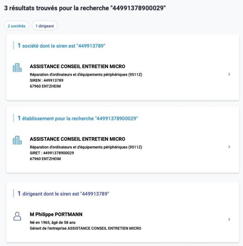The width and height of the screenshot is (243, 246).
Task: Click the "1 société dont le siren est" heading
Action: tap(61, 46)
